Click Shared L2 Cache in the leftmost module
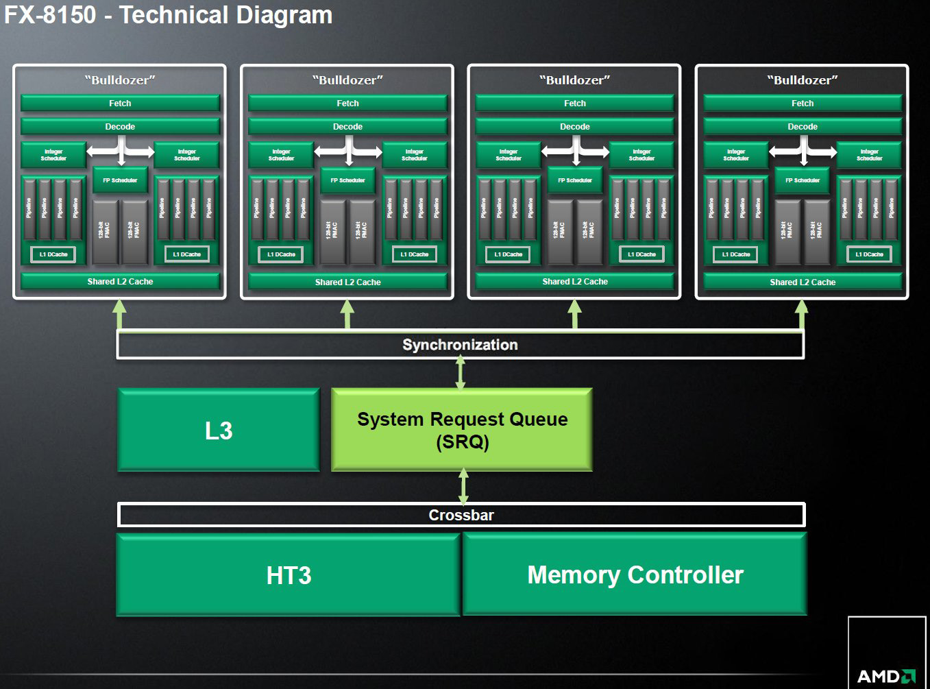930x689 pixels. [x=120, y=281]
